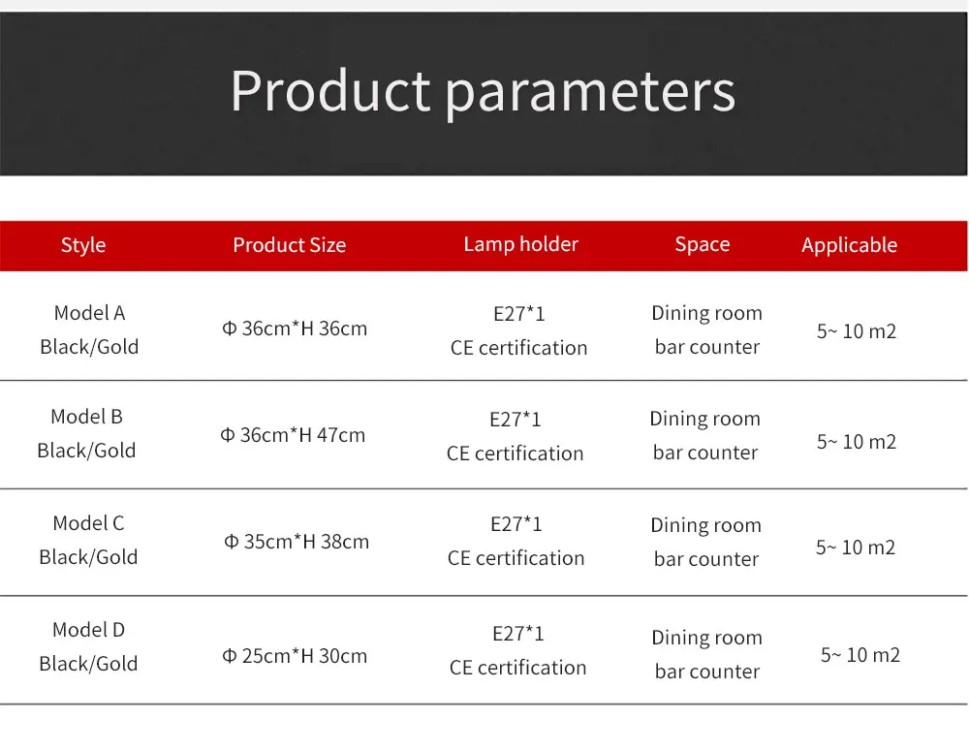Click the Φ 36cm*H 47cm size value

pyautogui.click(x=293, y=435)
